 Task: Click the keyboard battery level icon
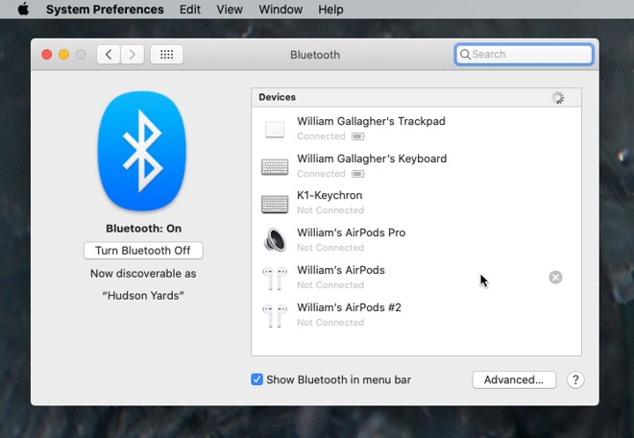[358, 174]
